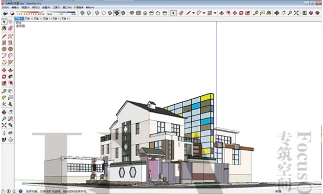This screenshot has width=323, height=194.
Task: Toggle Back Edges style
Action: click(x=89, y=13)
